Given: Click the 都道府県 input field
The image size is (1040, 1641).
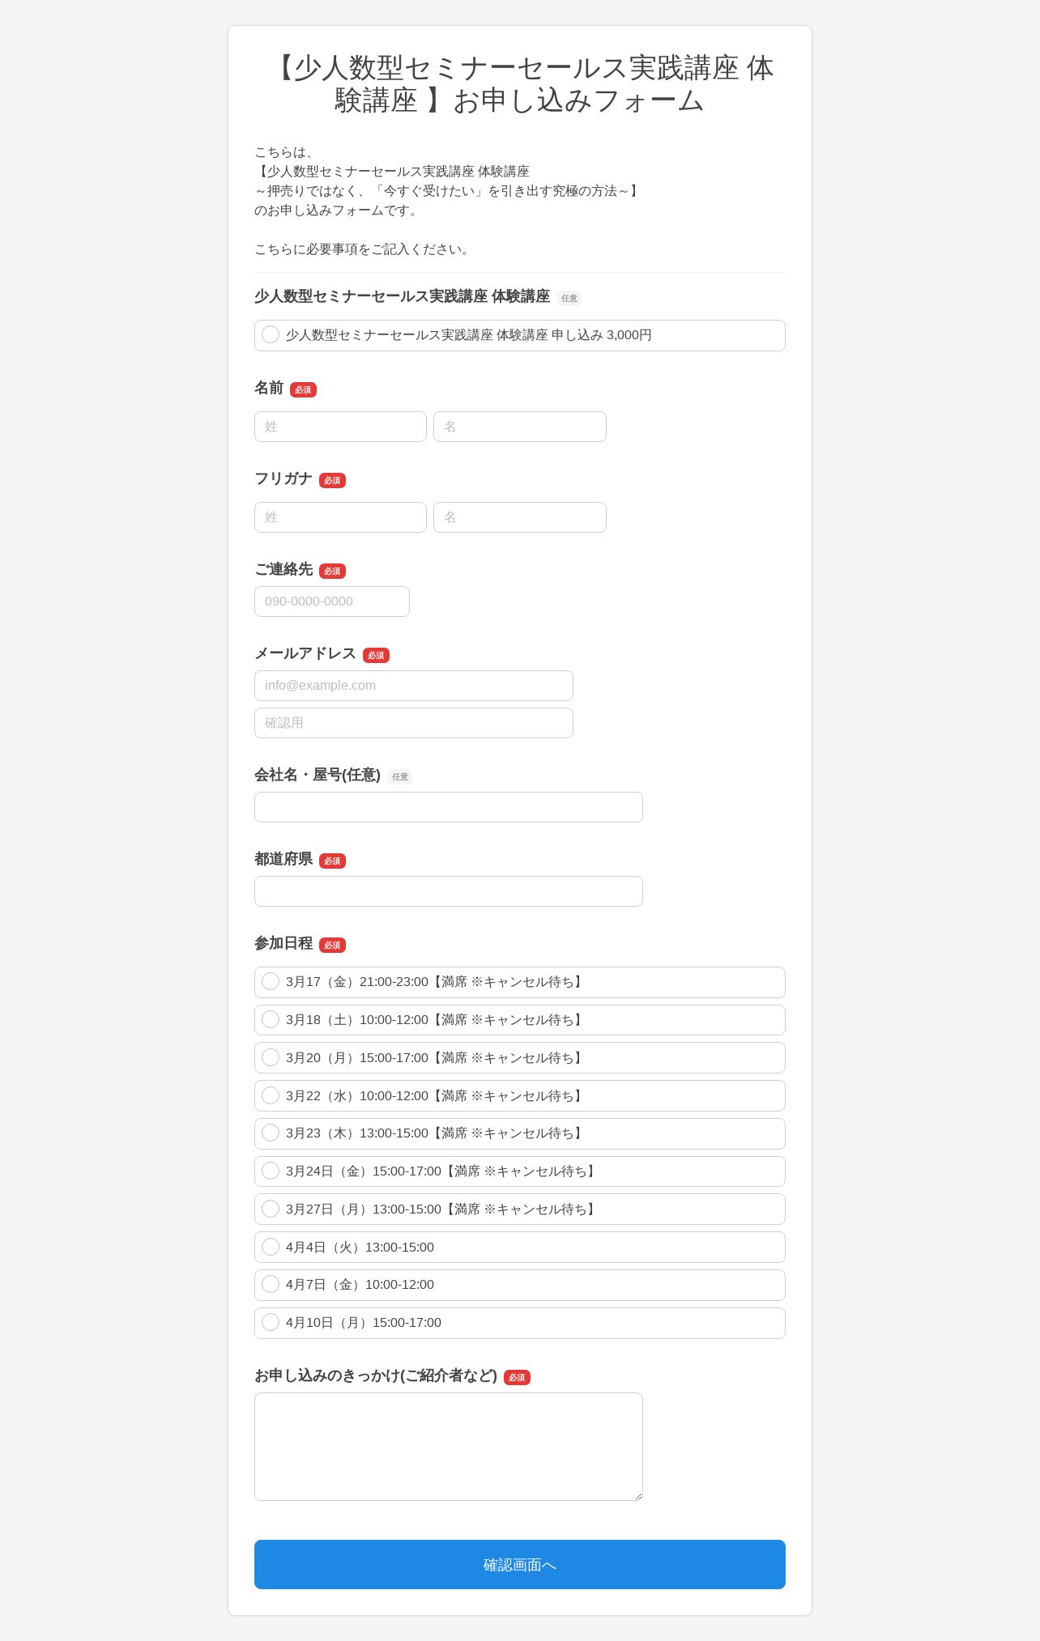Looking at the screenshot, I should [449, 891].
